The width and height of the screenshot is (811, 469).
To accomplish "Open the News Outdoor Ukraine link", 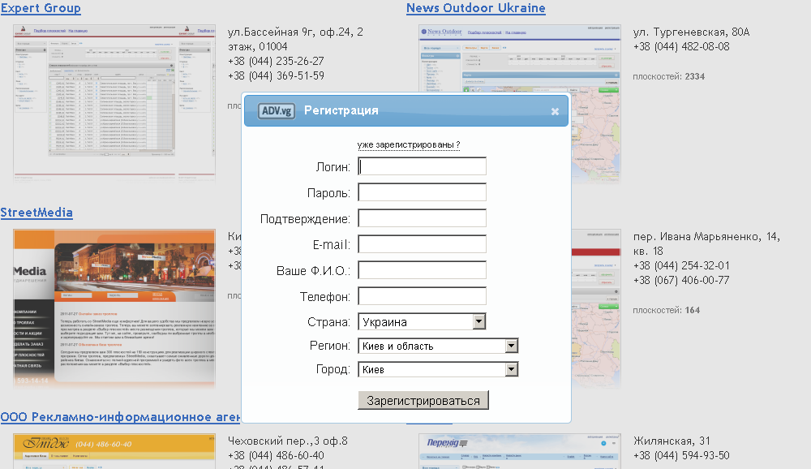I will [476, 8].
